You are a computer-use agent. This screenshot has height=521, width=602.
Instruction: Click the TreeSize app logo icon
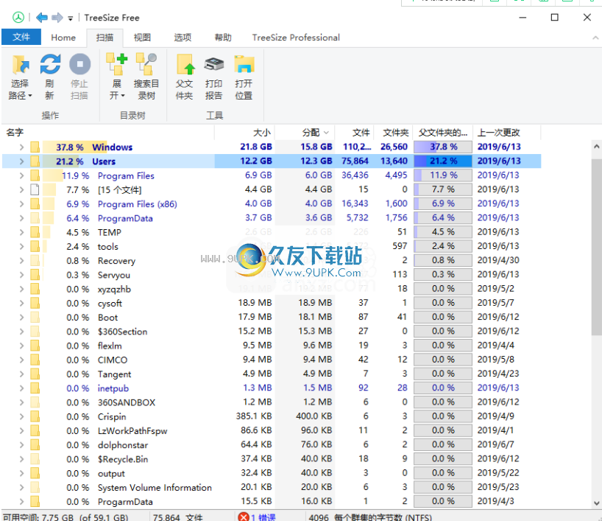click(18, 17)
